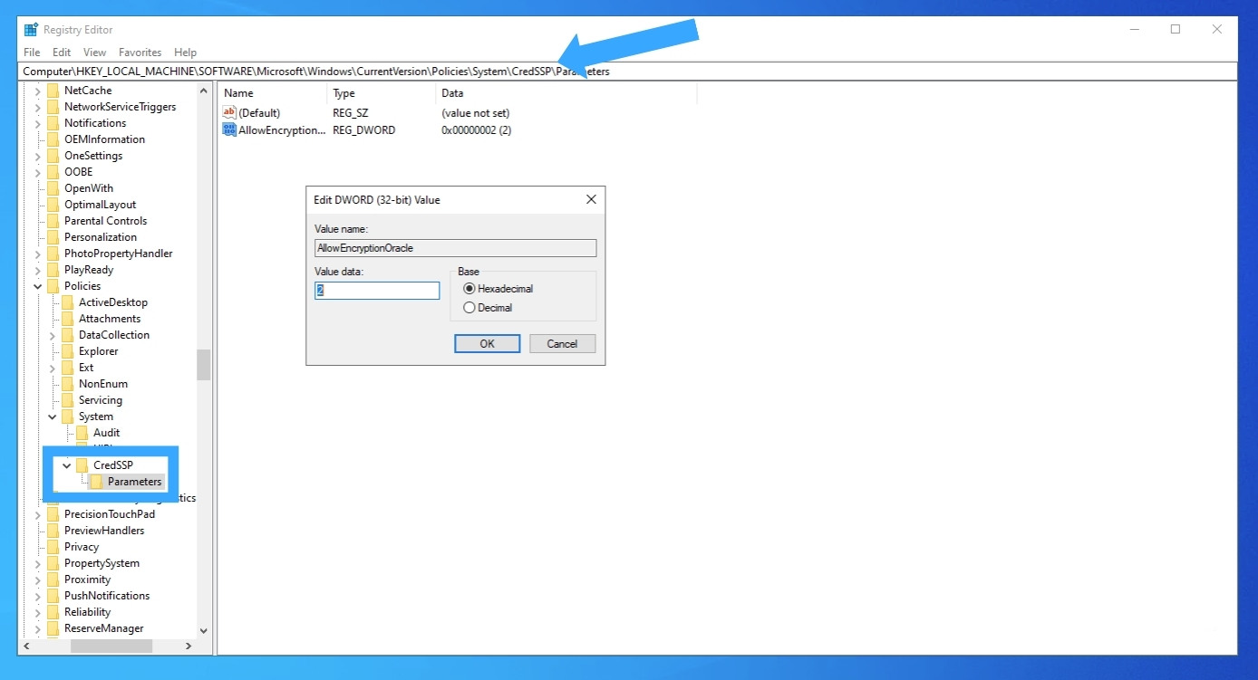The height and width of the screenshot is (680, 1258).
Task: Cancel the Edit DWORD dialog
Action: 562,344
